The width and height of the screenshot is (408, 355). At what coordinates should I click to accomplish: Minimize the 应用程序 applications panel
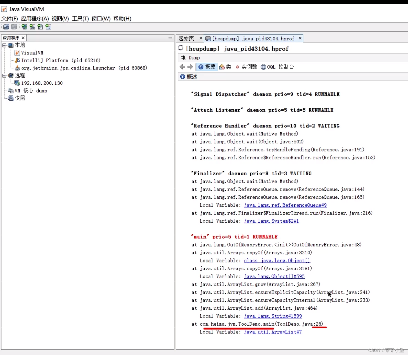point(170,38)
